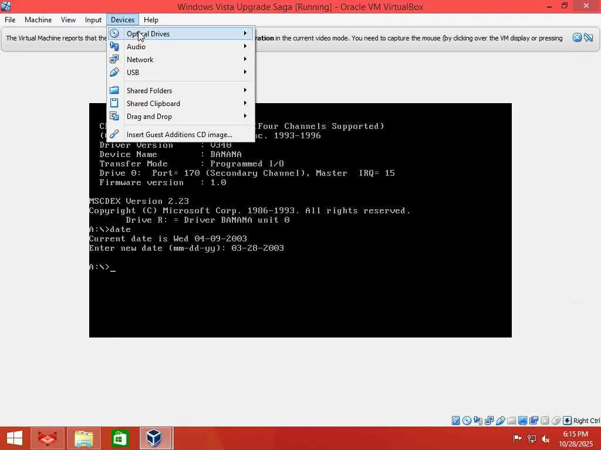Open the Network submenu entry
The width and height of the screenshot is (601, 450).
coord(181,59)
